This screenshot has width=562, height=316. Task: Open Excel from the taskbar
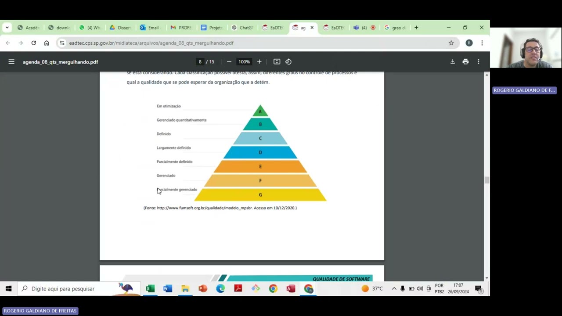[150, 288]
